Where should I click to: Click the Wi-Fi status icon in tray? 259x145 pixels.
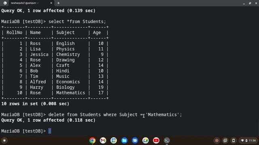coord(242,141)
